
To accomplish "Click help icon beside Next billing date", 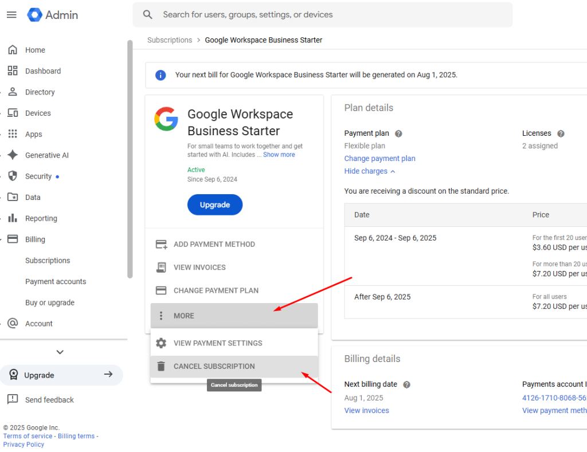I will (406, 384).
